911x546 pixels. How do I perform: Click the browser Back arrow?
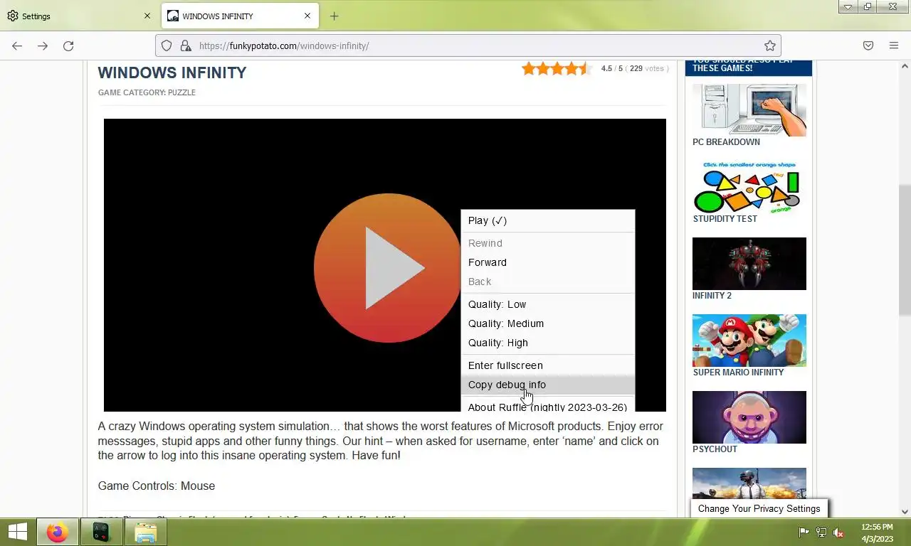(17, 45)
